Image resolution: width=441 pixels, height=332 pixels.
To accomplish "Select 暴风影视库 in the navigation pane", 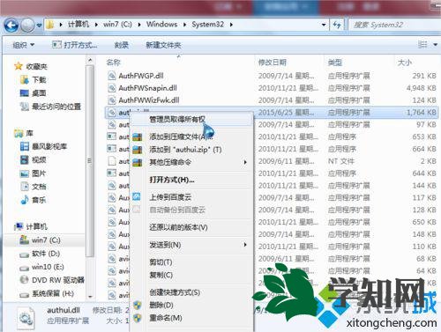I will click(43, 146).
